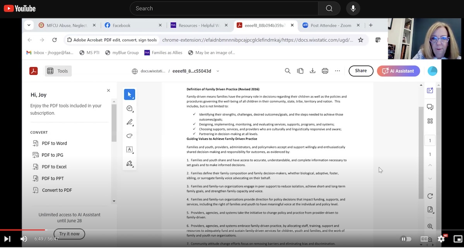Viewport: 464px width, 248px height.
Task: Expand the file name dropdown chevron
Action: (218, 71)
